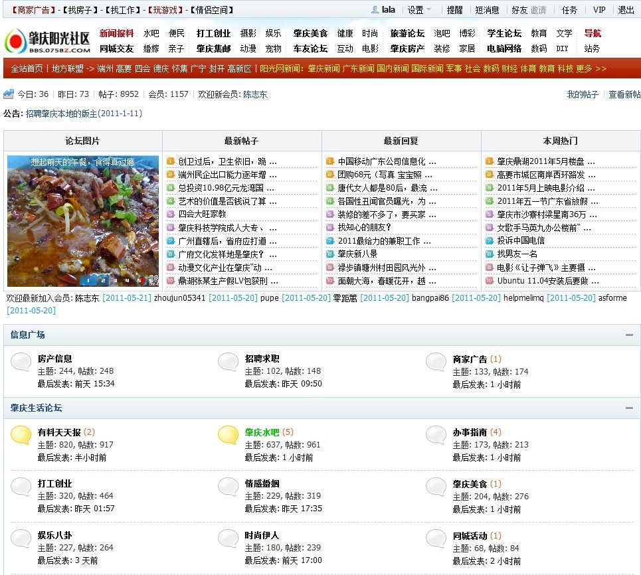The height and width of the screenshot is (575, 641).
Task: Click rank 8 icon beside 肇庆新八景
Action: [330, 254]
